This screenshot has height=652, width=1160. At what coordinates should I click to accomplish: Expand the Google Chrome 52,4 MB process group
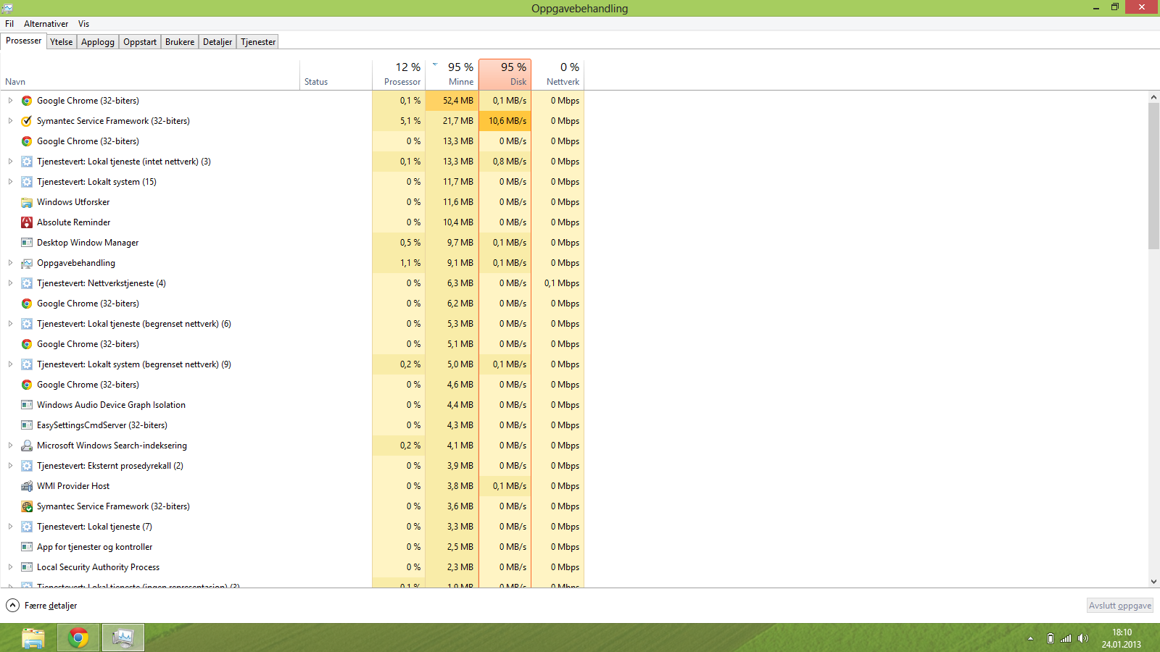pos(10,101)
